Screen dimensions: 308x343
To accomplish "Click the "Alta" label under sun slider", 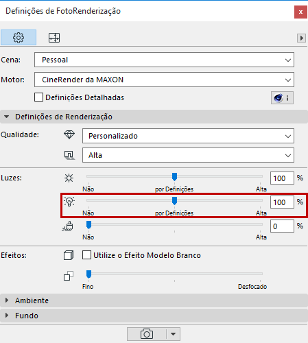I will pos(261,189).
